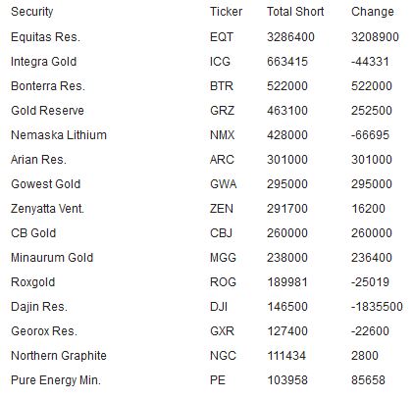
Task: Click the EQT ticker symbol
Action: pyautogui.click(x=222, y=37)
